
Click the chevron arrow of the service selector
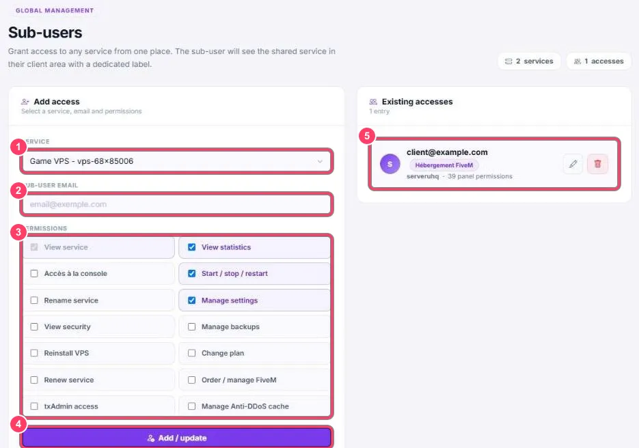(320, 161)
